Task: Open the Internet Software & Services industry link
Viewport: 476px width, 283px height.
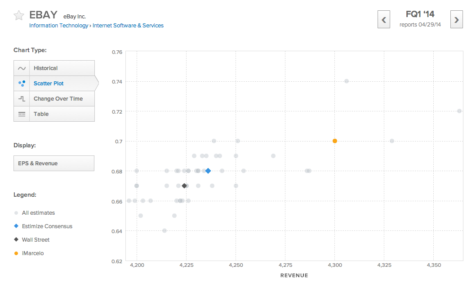Action: coord(128,25)
